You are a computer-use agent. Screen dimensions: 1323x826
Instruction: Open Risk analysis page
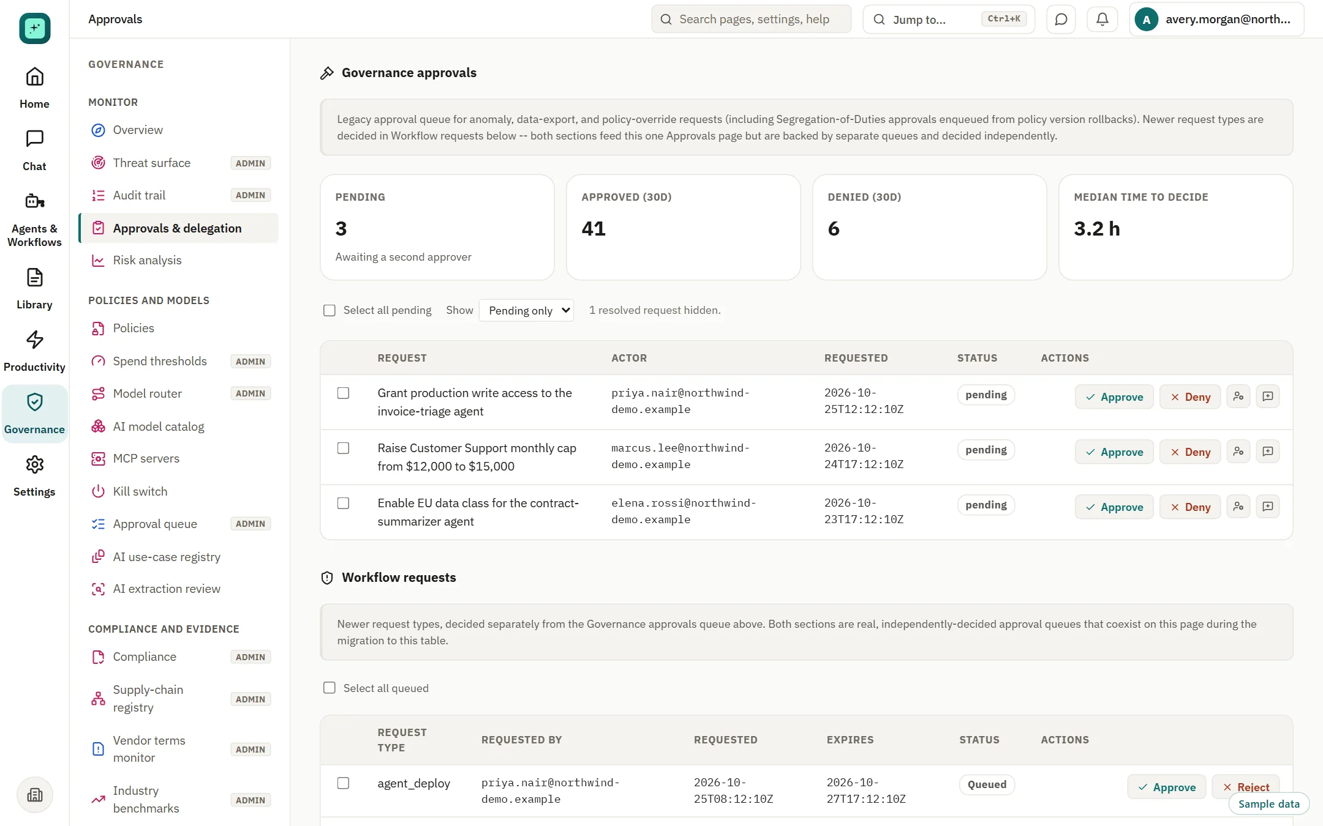178,260
